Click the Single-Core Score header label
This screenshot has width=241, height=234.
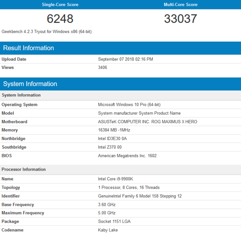pos(60,5)
